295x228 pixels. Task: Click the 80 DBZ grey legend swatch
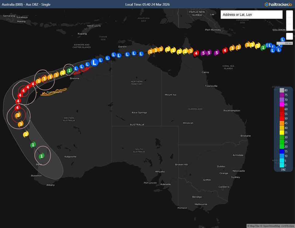point(281,90)
